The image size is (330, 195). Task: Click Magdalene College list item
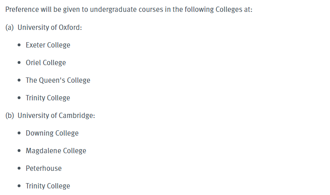(56, 151)
